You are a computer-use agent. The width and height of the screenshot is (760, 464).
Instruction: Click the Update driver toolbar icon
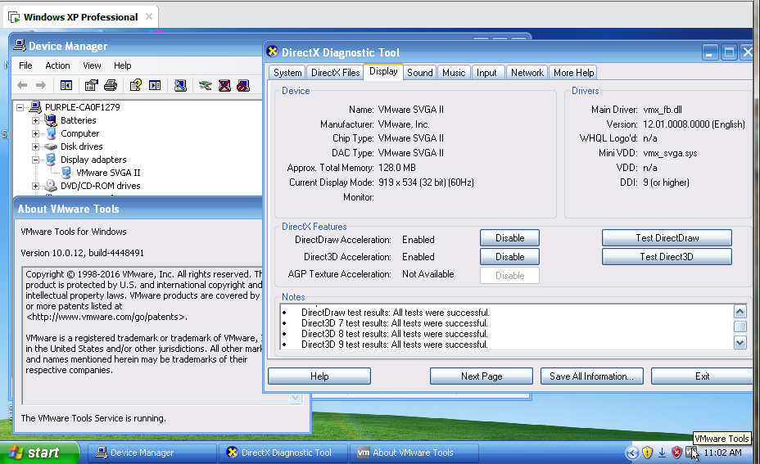(205, 86)
